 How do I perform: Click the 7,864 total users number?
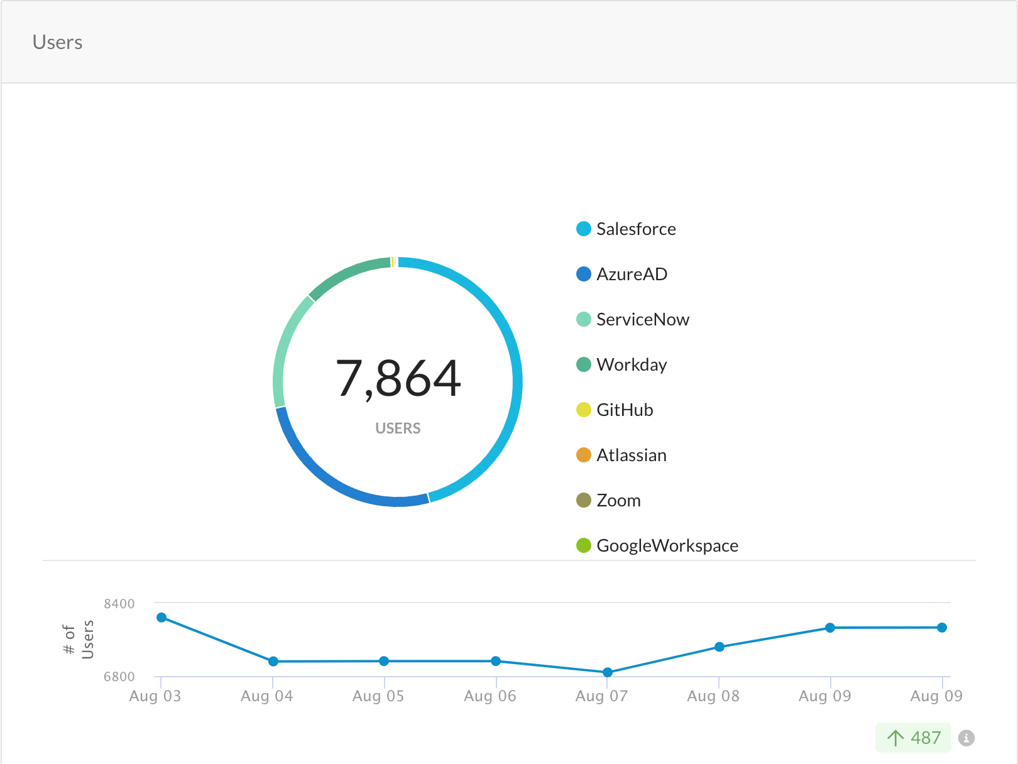[398, 379]
